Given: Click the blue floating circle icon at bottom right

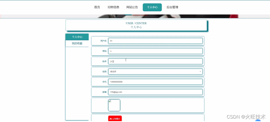Looking at the screenshot, I should (x=258, y=121).
